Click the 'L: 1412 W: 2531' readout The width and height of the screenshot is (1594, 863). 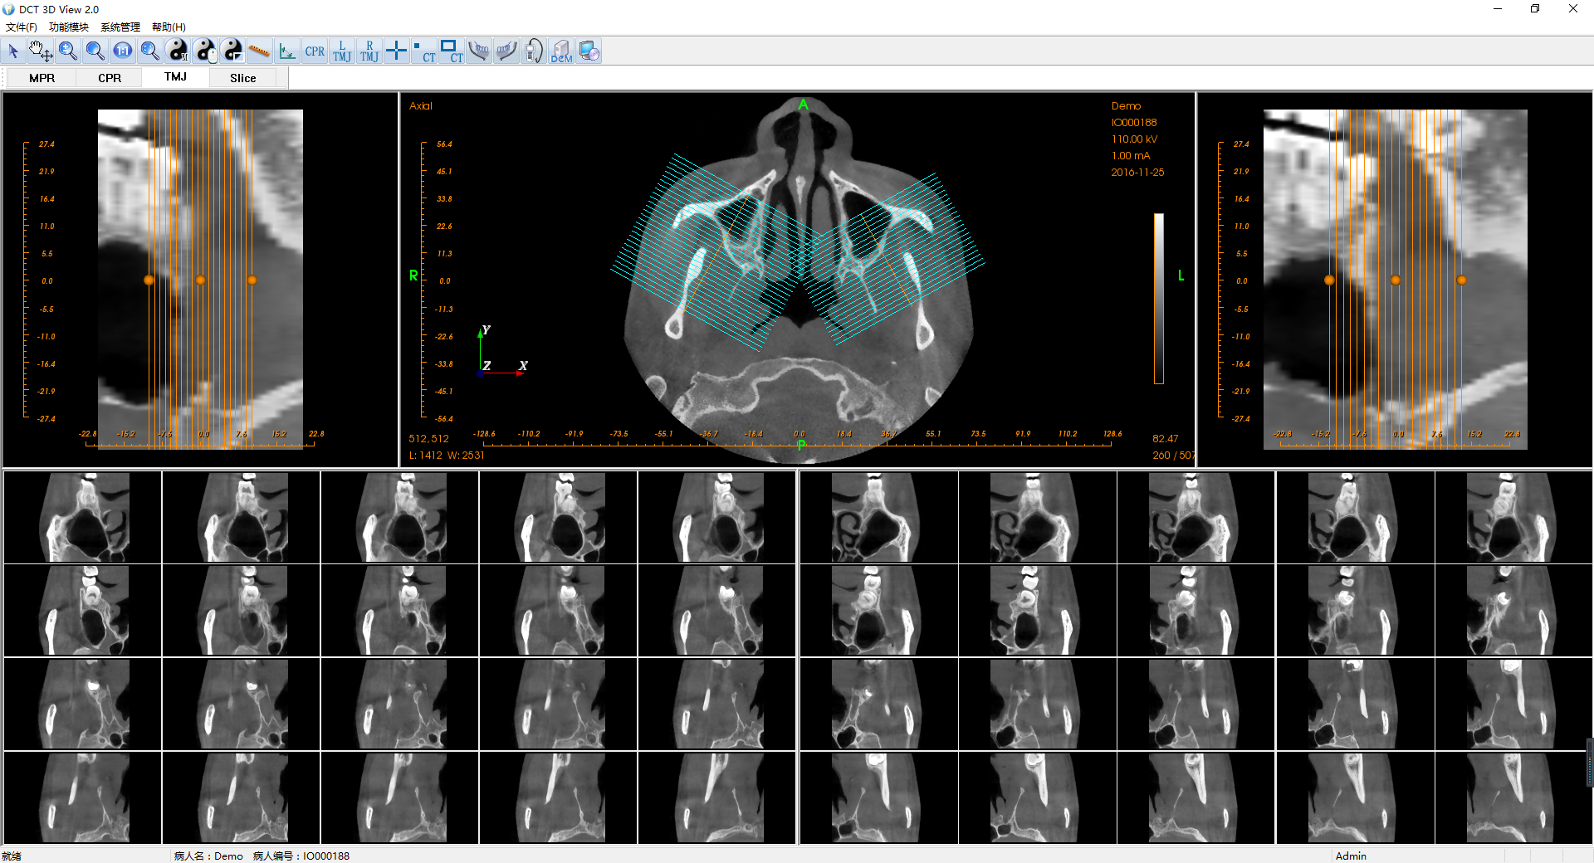tap(447, 456)
